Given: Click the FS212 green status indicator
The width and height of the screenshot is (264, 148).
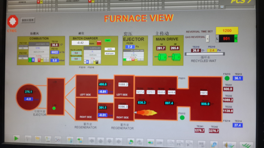Looking at the screenshot, I should coord(182,118).
